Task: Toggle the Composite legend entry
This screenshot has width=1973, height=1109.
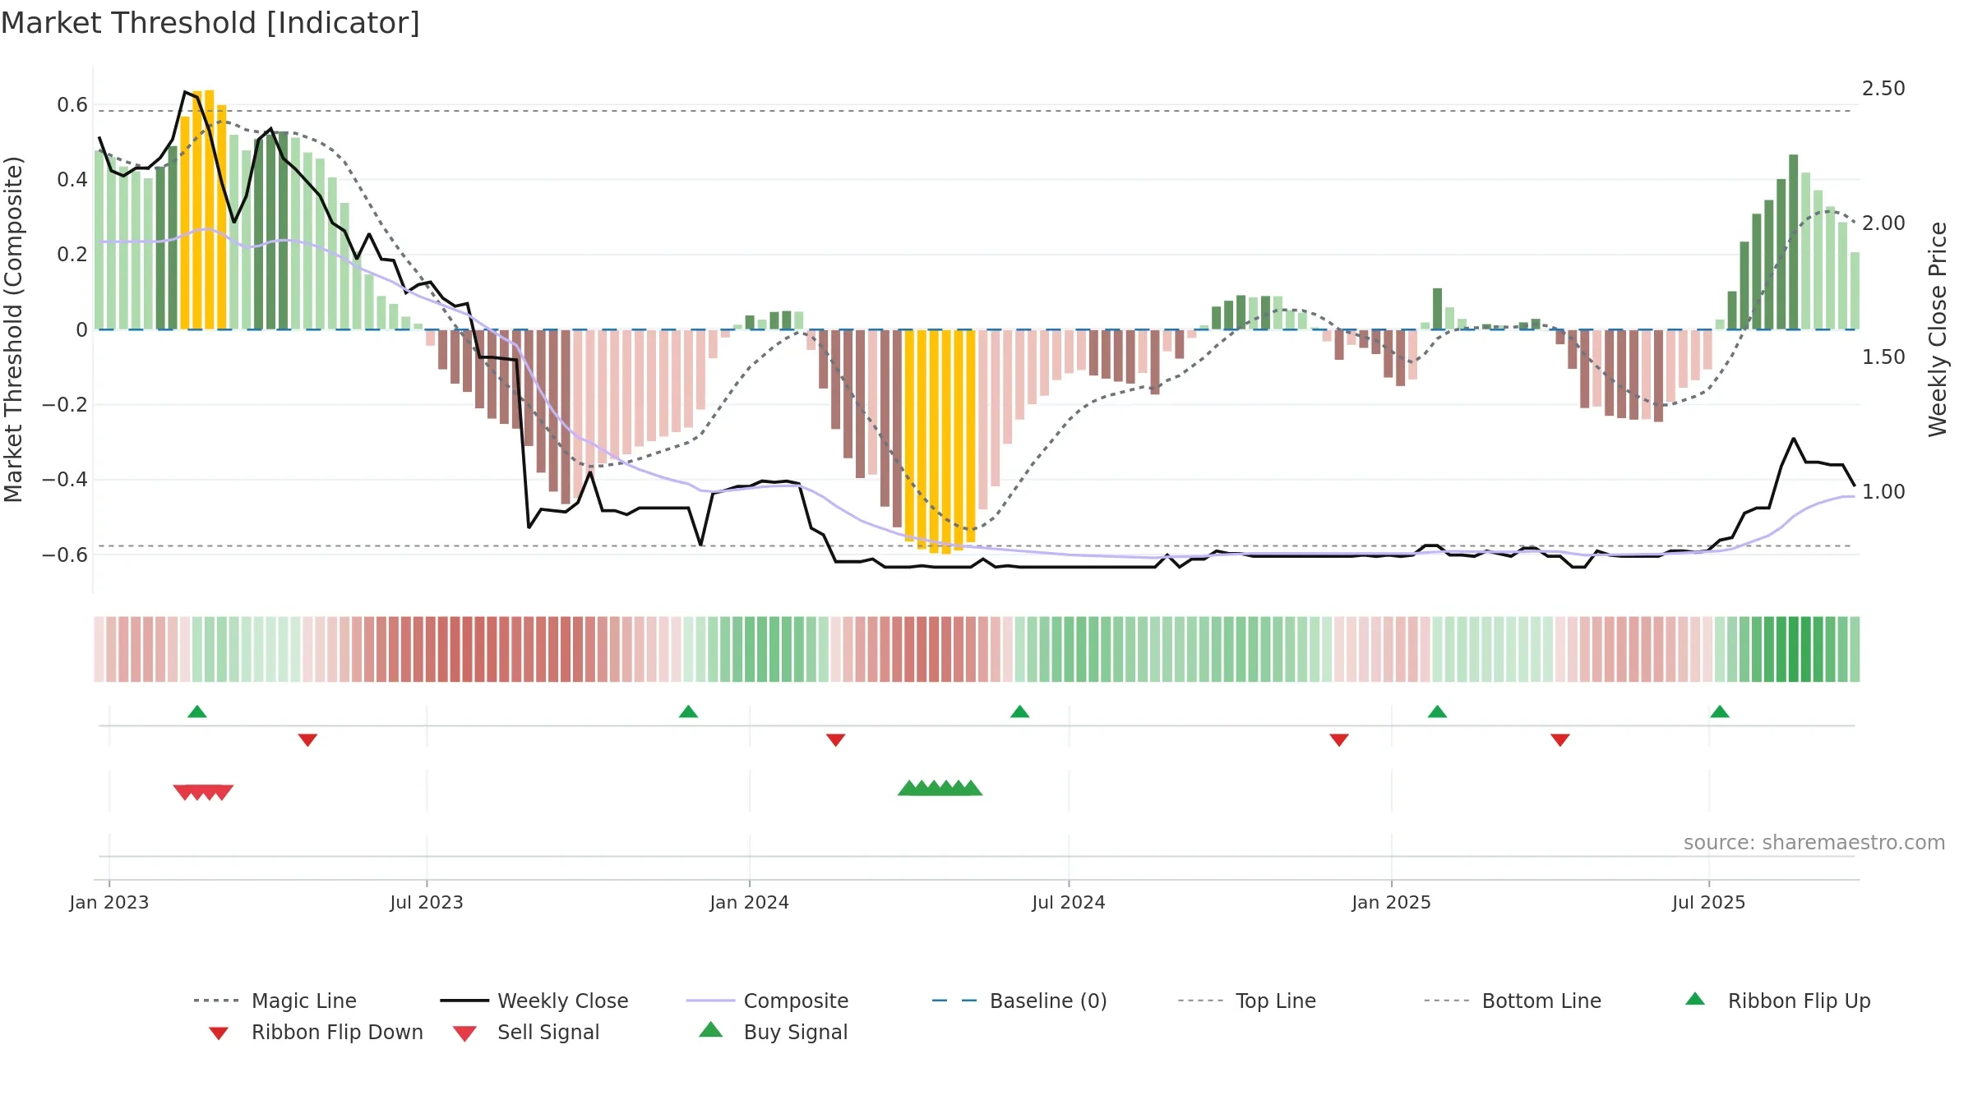Action: tap(767, 1001)
